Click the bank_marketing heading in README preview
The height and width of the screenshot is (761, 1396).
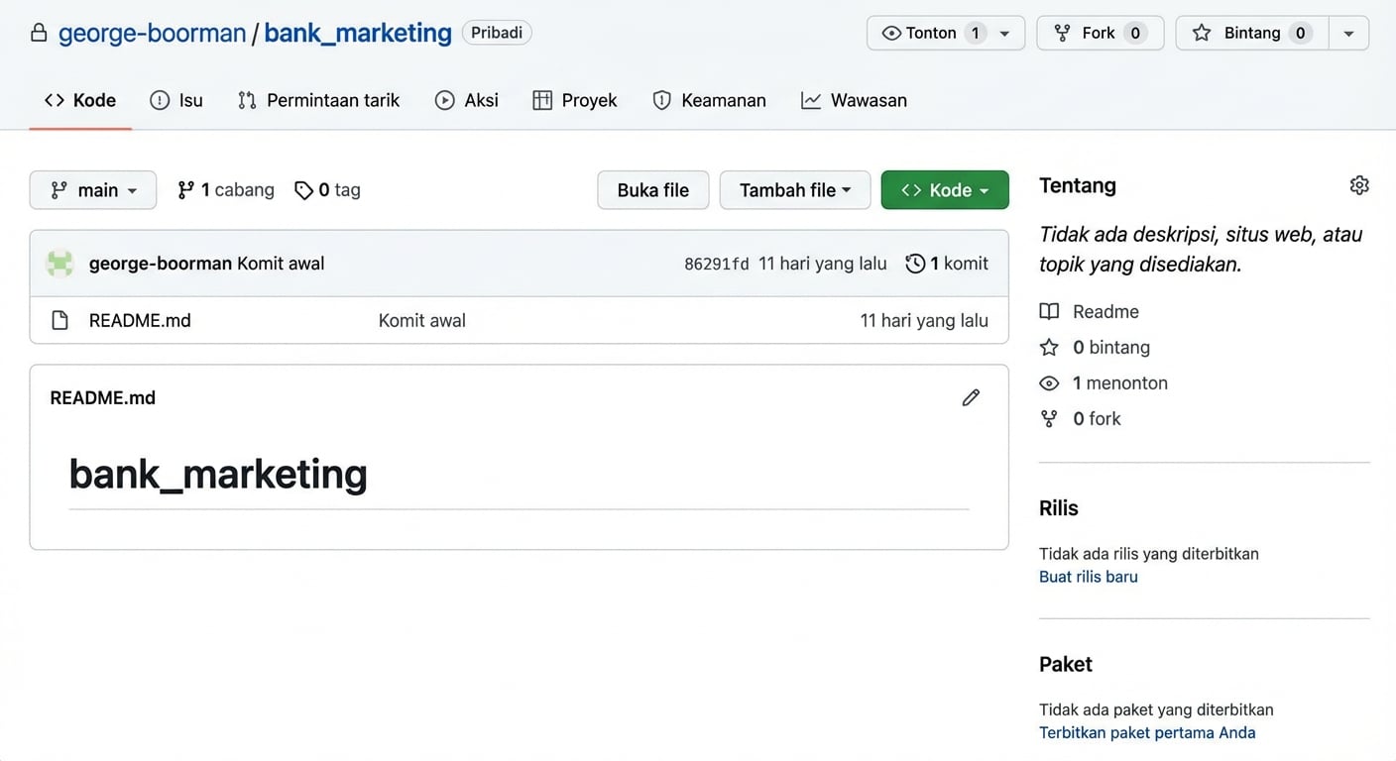[218, 474]
